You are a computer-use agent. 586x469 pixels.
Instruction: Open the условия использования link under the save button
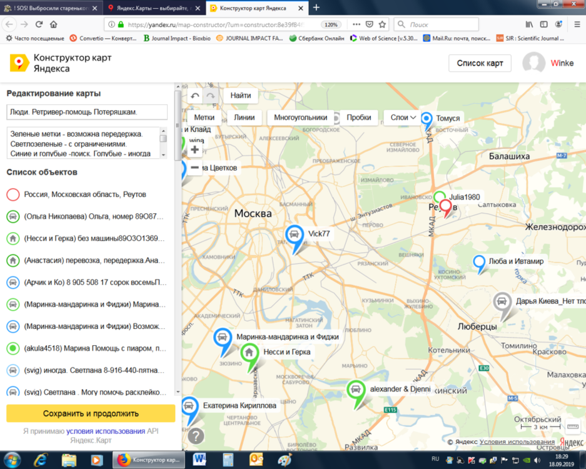(x=106, y=431)
